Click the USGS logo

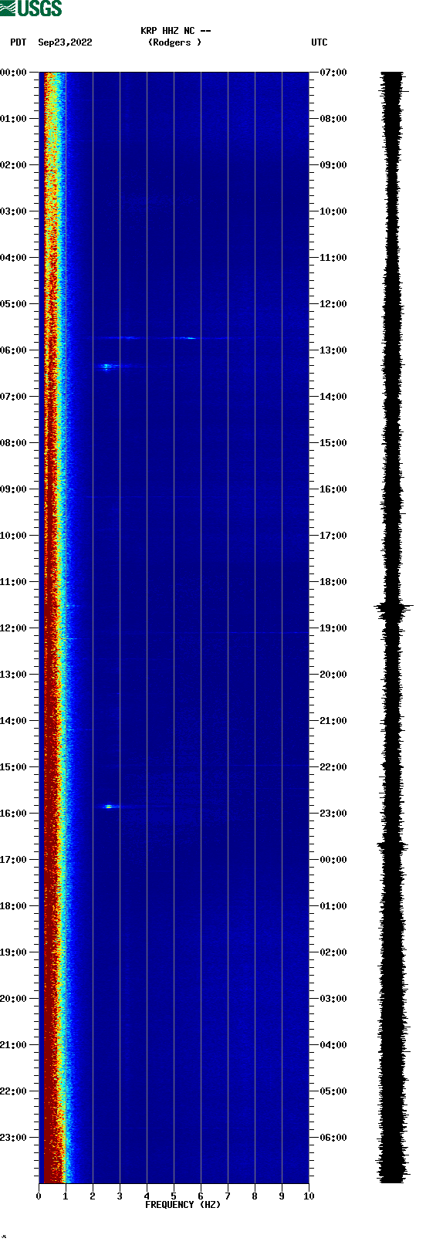pyautogui.click(x=31, y=8)
